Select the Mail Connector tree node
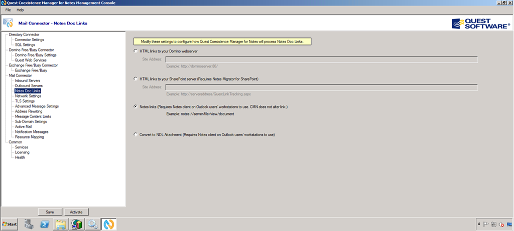Screen dimensions: 514x231 [x=20, y=75]
